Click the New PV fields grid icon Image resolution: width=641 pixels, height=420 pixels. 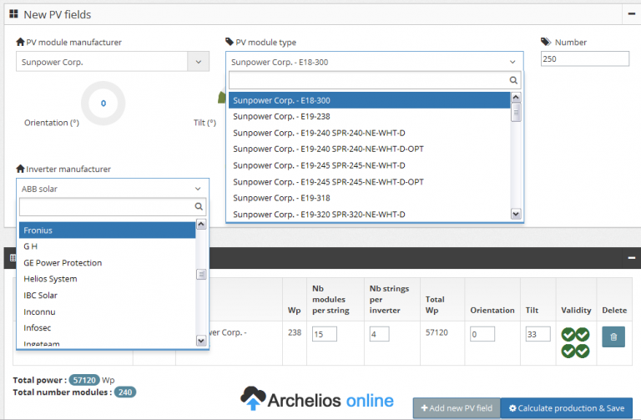[x=13, y=14]
